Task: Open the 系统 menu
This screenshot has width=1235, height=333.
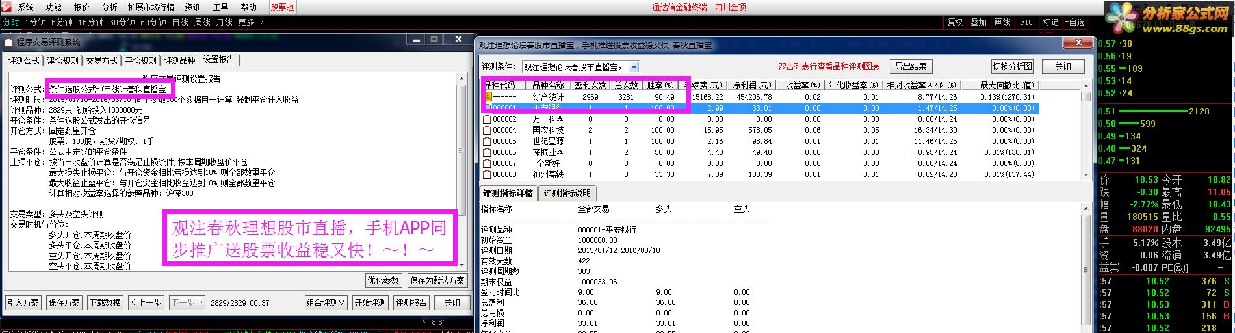Action: (x=26, y=7)
